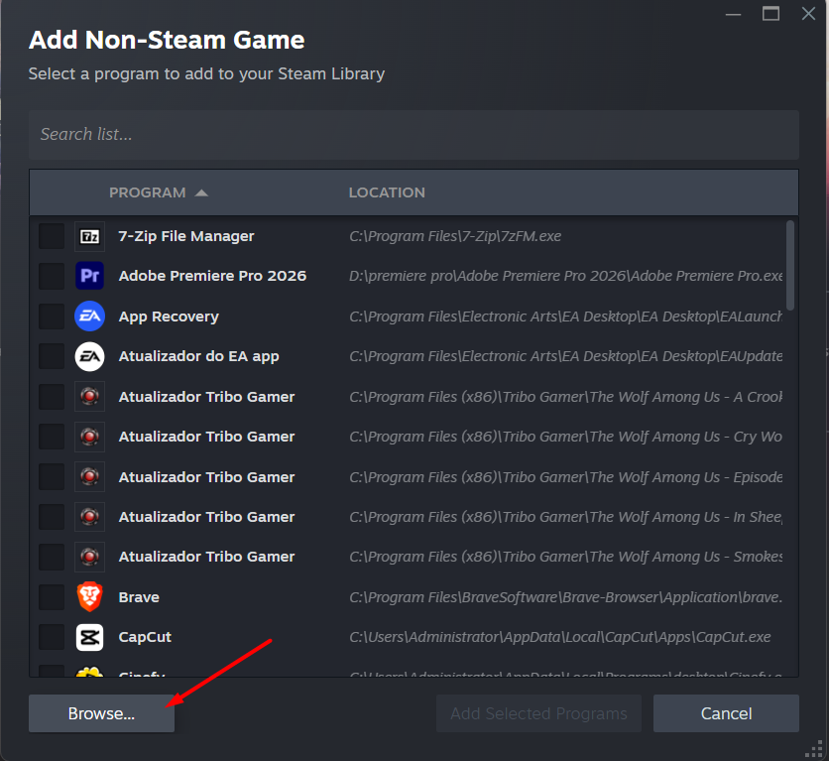The height and width of the screenshot is (761, 829).
Task: Toggle the PROGRAM sort arrow
Action: [x=201, y=193]
